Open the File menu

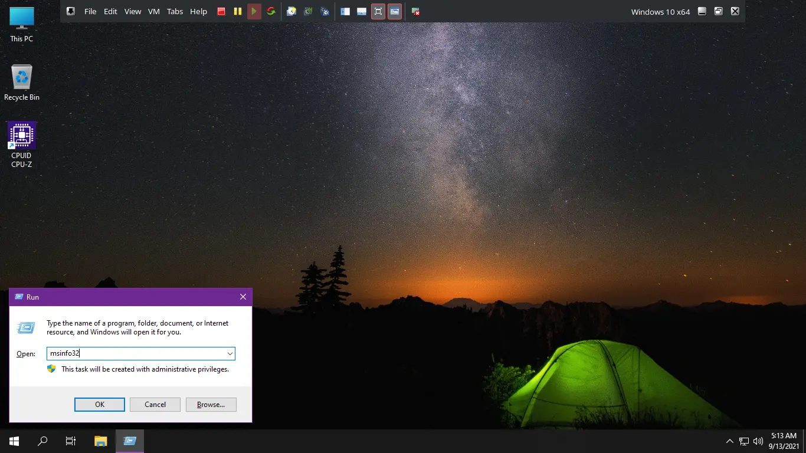click(90, 11)
